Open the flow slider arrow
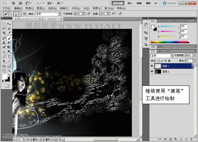 pyautogui.click(x=109, y=14)
